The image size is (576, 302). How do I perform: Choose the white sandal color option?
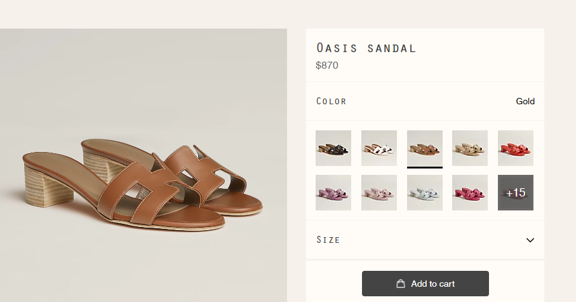pyautogui.click(x=379, y=148)
